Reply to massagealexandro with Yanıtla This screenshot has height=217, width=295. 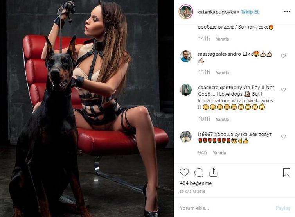click(222, 73)
